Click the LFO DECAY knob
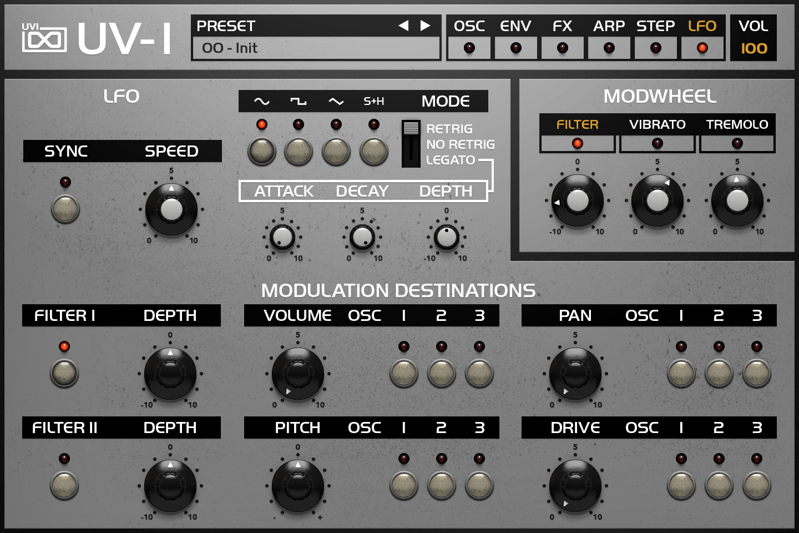The image size is (799, 533). coord(362,238)
